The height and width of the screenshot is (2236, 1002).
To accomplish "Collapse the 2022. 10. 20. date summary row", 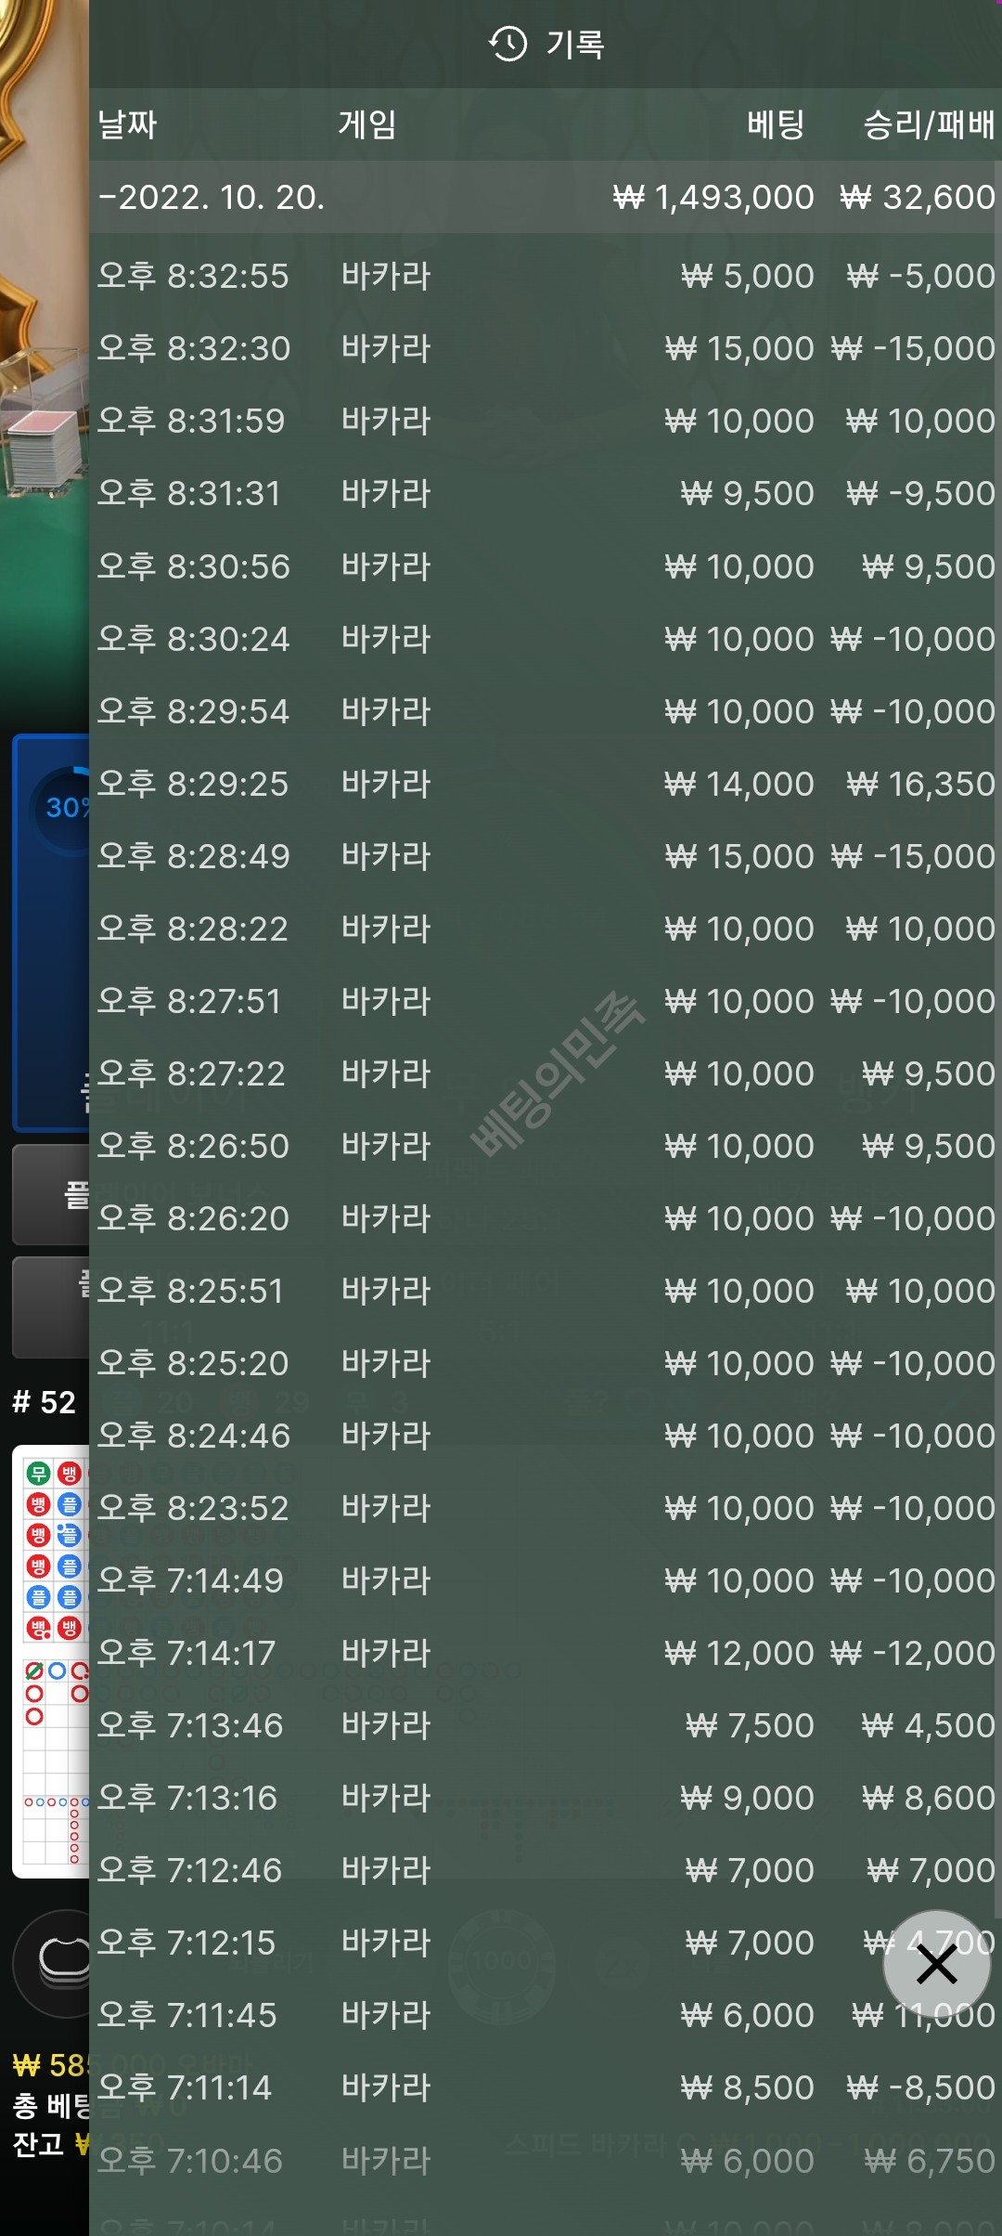I will point(544,197).
